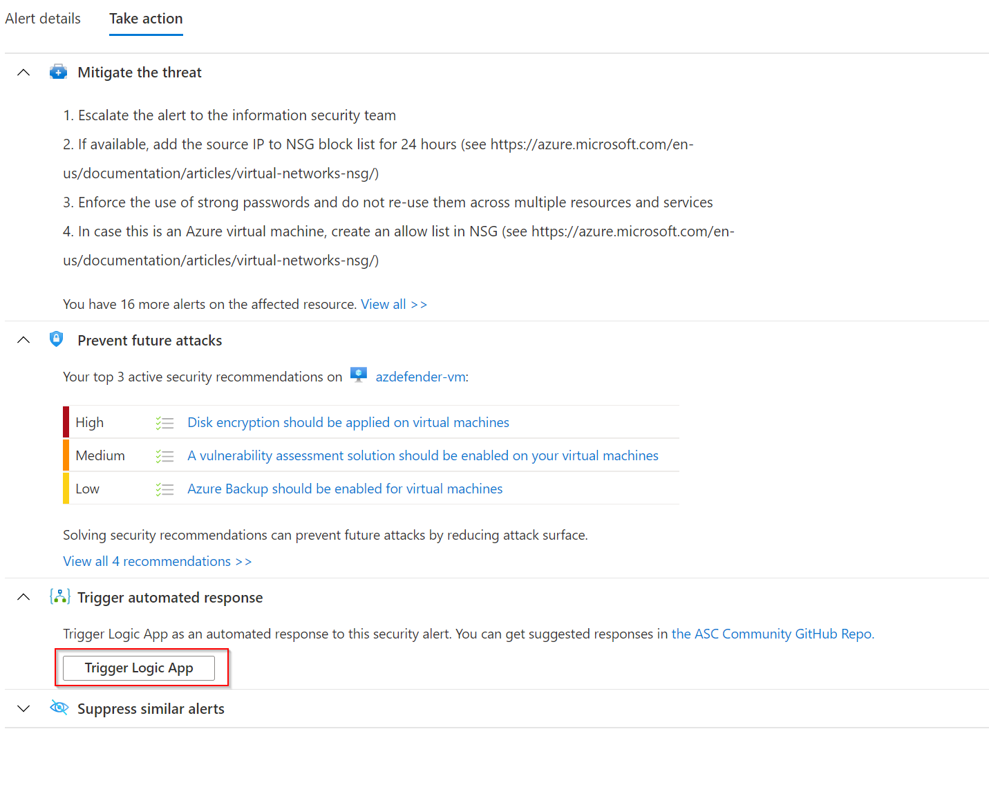989x794 pixels.
Task: Click checklist icon beside Disk encryption recommendation
Action: [x=164, y=423]
